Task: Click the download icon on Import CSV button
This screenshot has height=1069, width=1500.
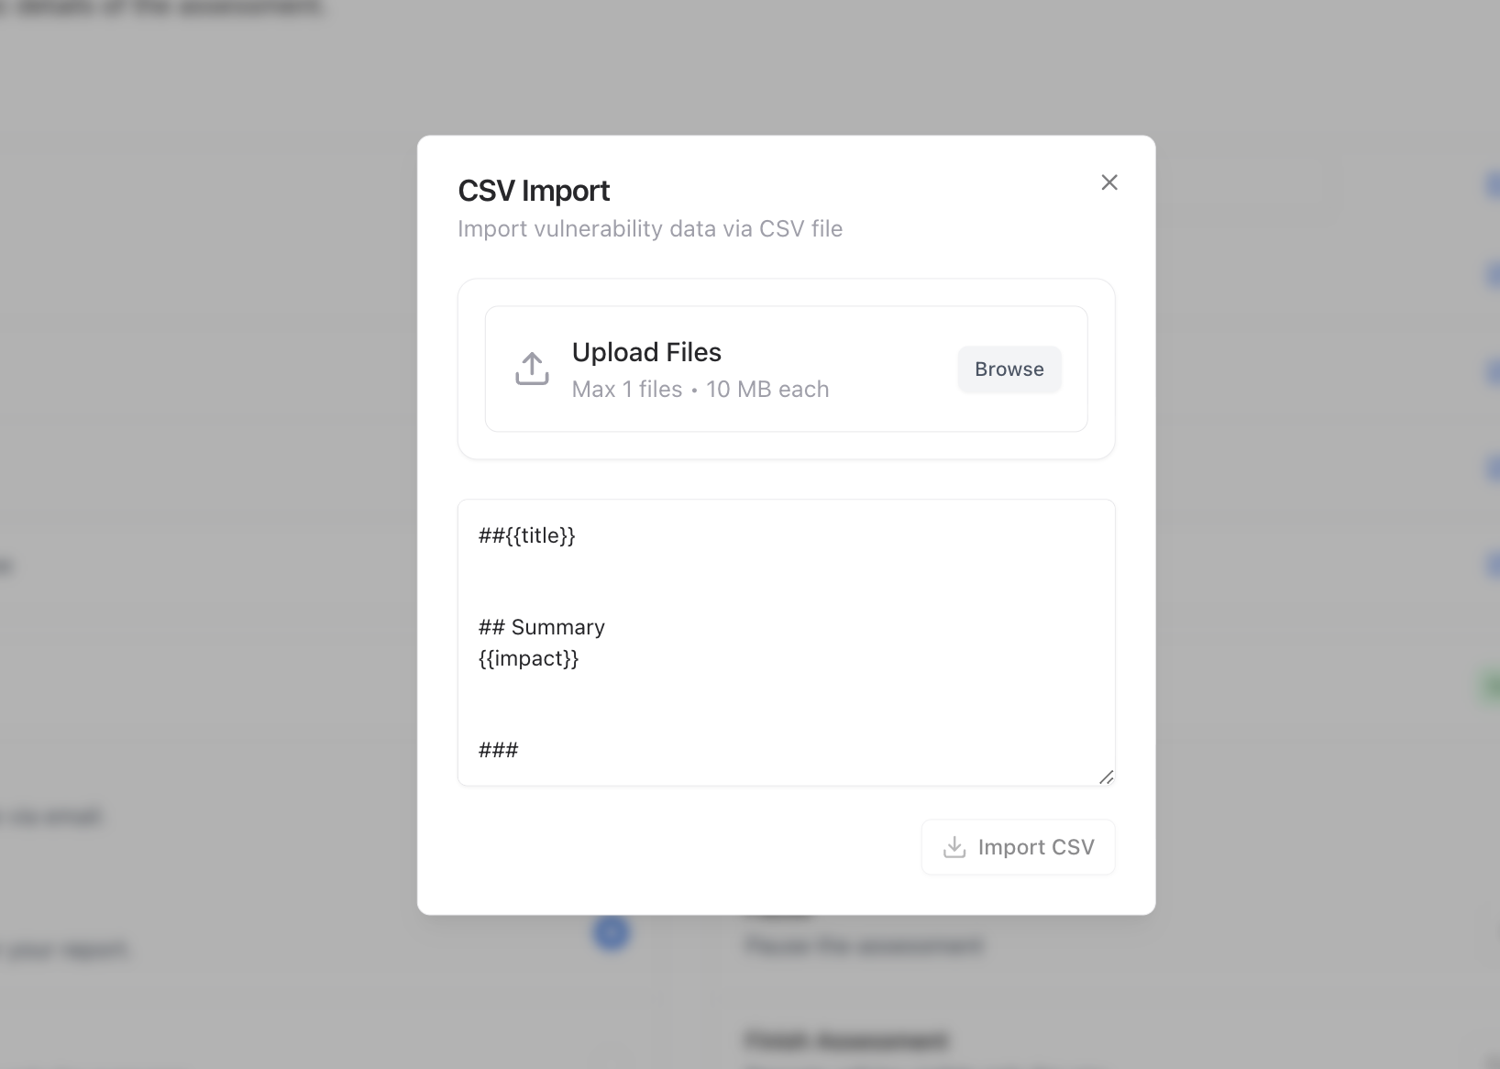Action: click(954, 848)
